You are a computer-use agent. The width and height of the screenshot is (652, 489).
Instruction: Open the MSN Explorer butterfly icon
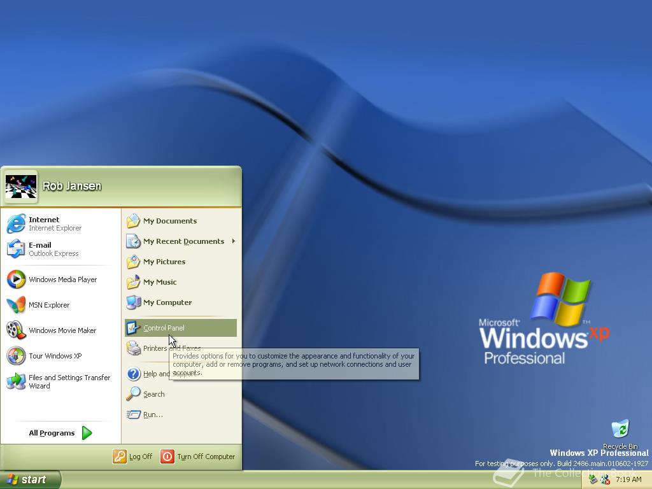(16, 305)
